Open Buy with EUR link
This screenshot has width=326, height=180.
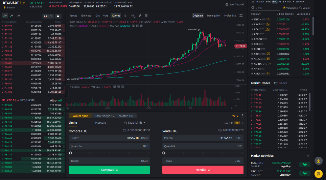233,123
